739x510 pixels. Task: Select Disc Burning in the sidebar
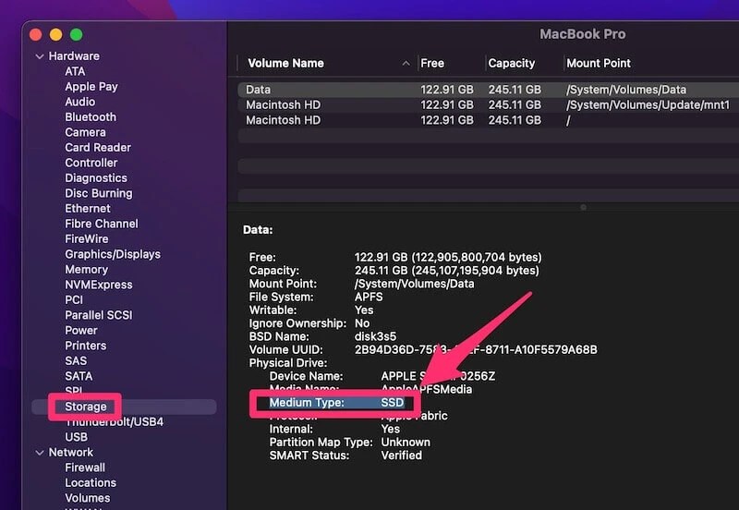99,193
